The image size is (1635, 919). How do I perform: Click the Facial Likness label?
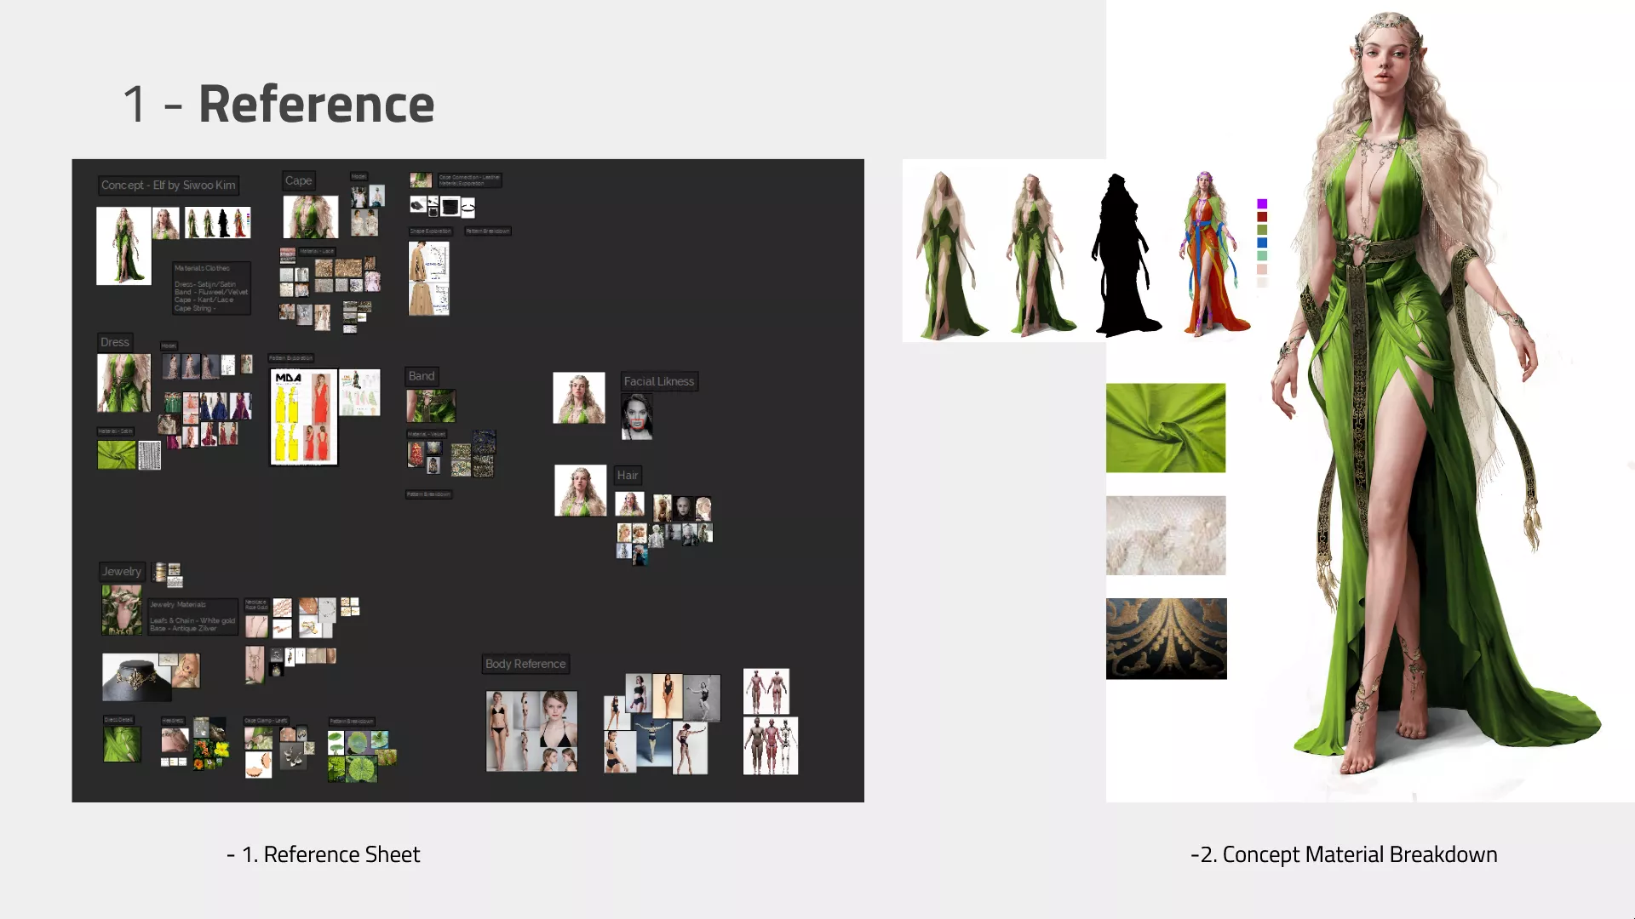click(x=658, y=381)
